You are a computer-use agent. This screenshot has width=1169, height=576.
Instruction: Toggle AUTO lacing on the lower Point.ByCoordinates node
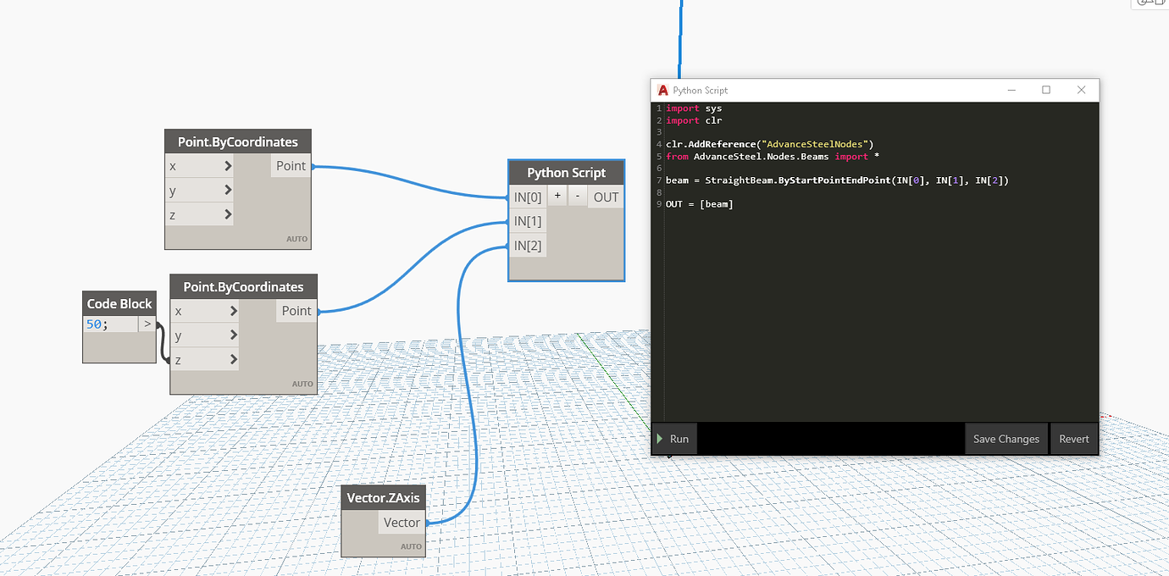tap(302, 383)
